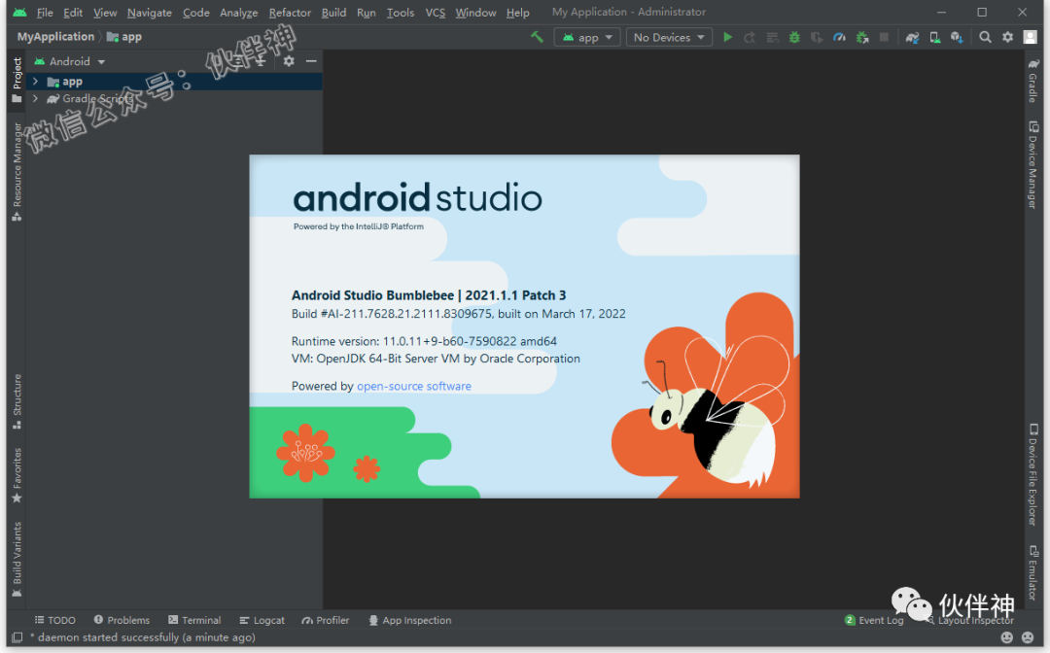Open Project panel options gear icon

[289, 61]
